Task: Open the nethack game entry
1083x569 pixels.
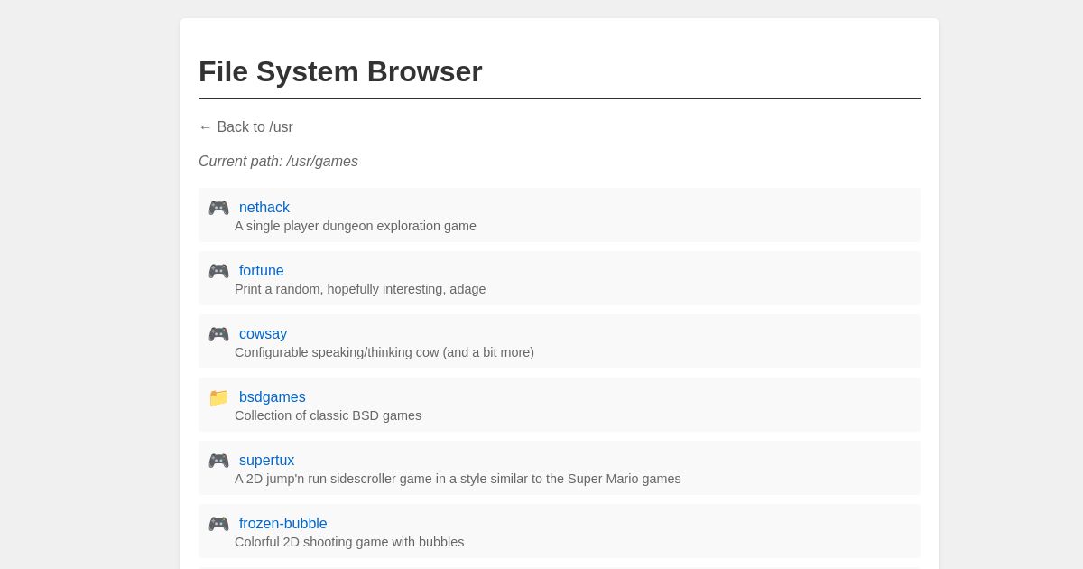Action: tap(264, 208)
